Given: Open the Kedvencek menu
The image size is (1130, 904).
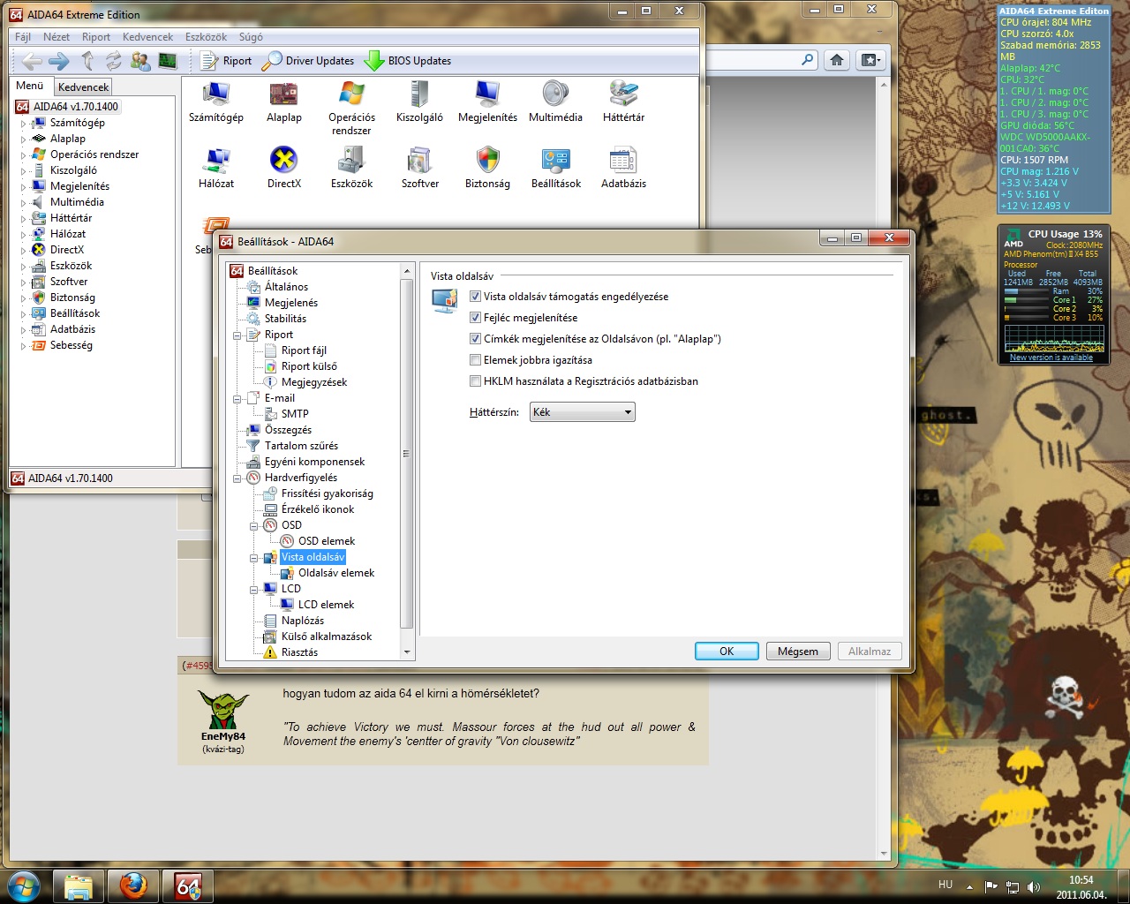Looking at the screenshot, I should [147, 37].
